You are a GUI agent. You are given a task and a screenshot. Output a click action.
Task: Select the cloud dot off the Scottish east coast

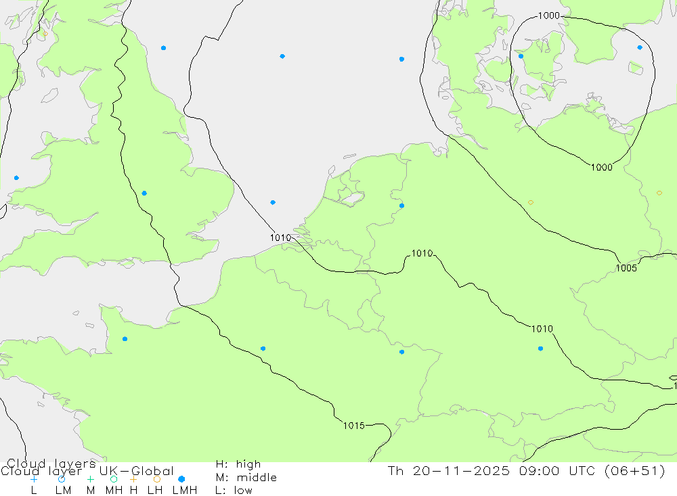(x=163, y=48)
